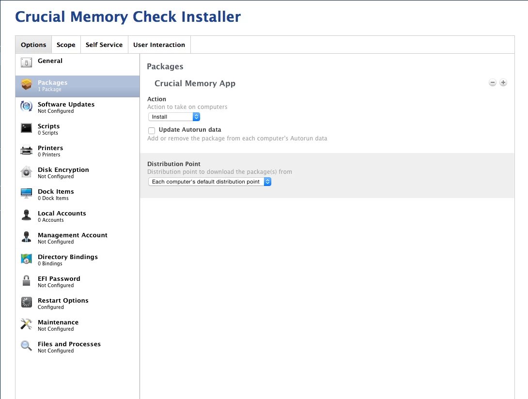The height and width of the screenshot is (399, 528).
Task: Open the Install action dropdown
Action: tap(174, 117)
